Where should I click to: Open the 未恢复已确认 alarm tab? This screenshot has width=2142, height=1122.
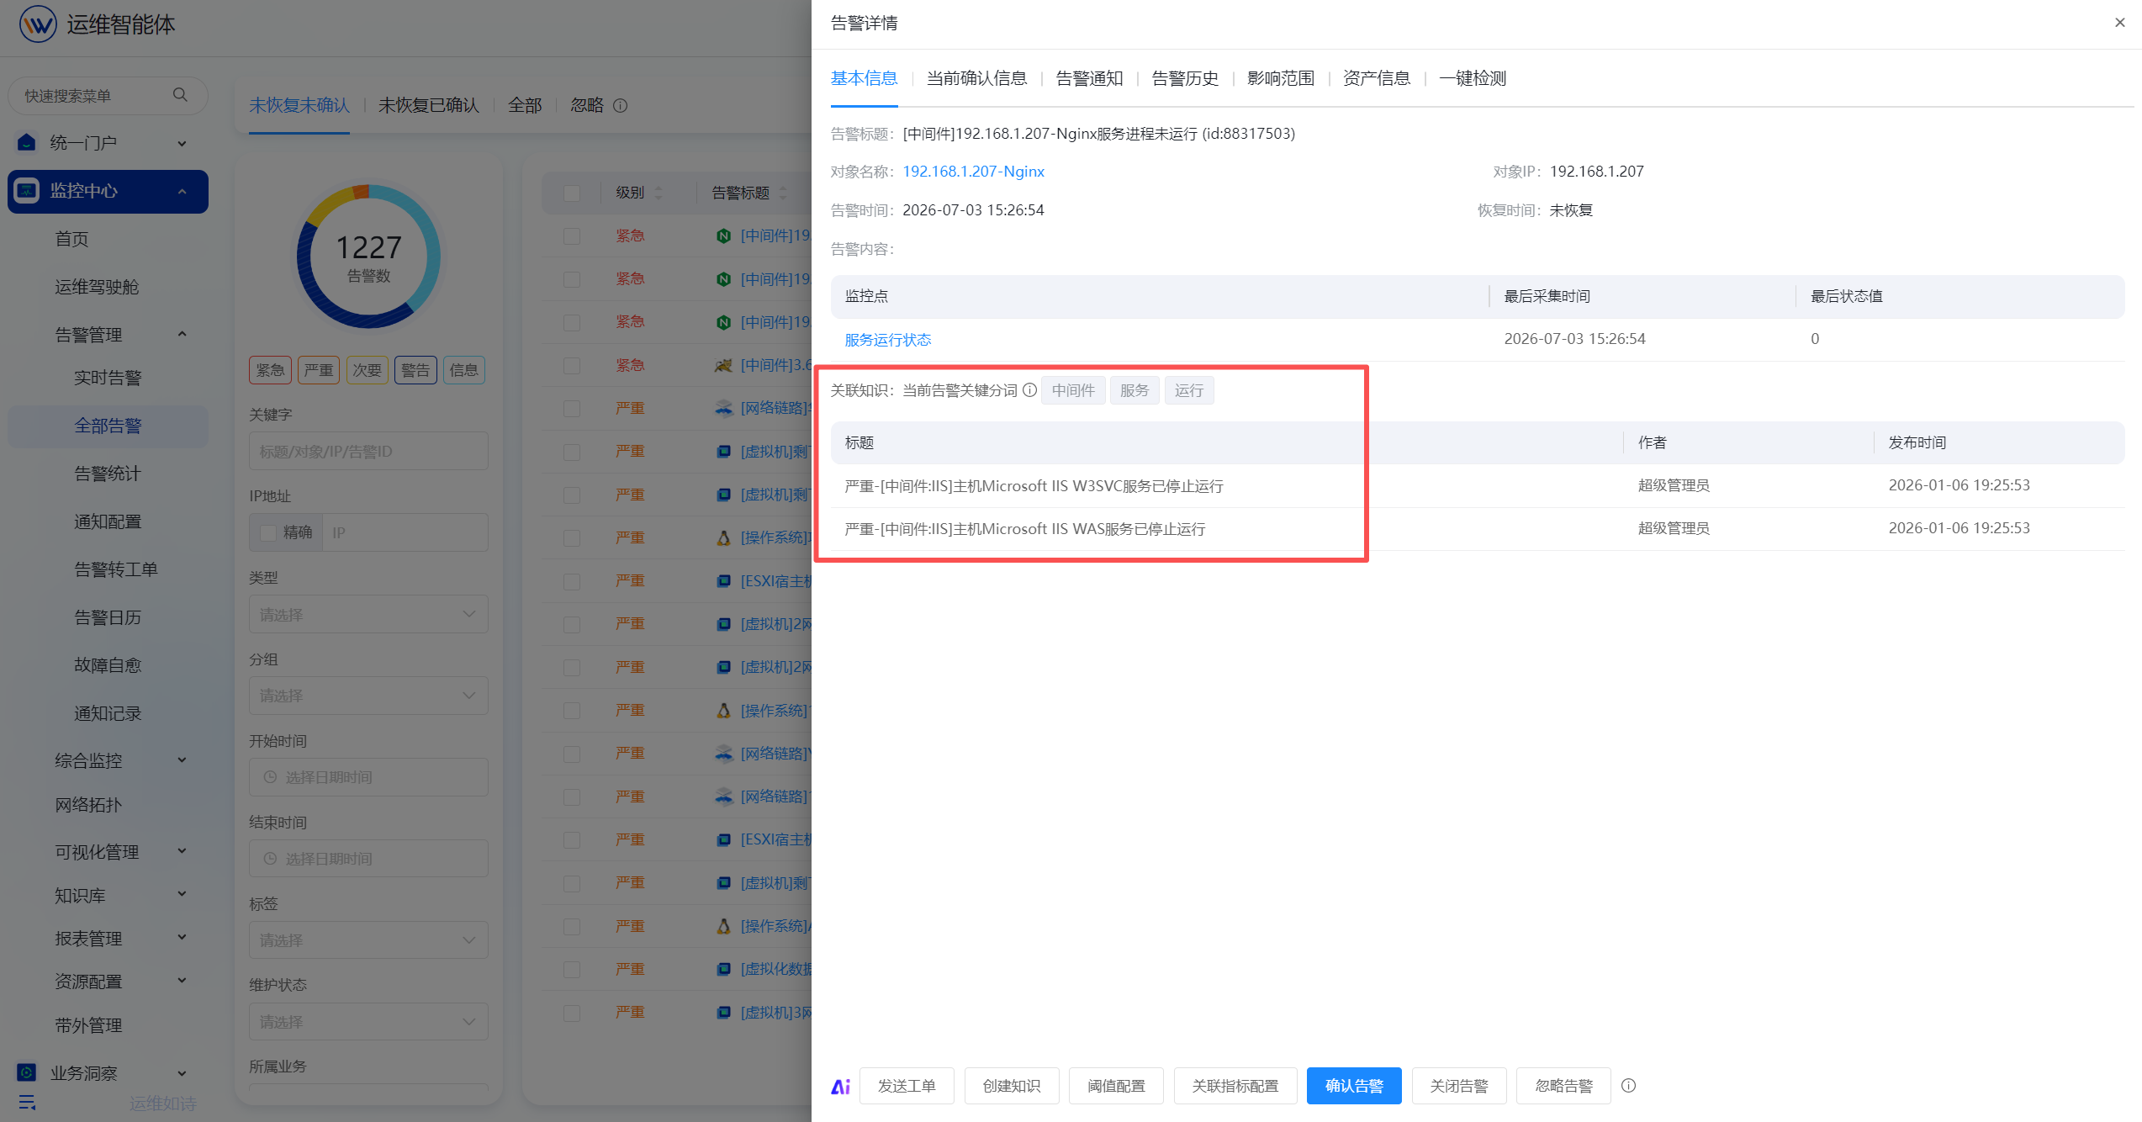(429, 105)
